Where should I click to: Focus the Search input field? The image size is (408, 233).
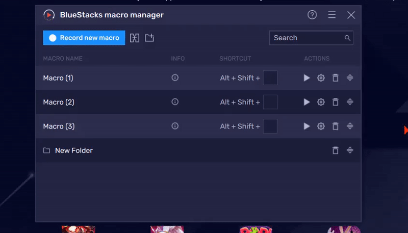coord(311,38)
